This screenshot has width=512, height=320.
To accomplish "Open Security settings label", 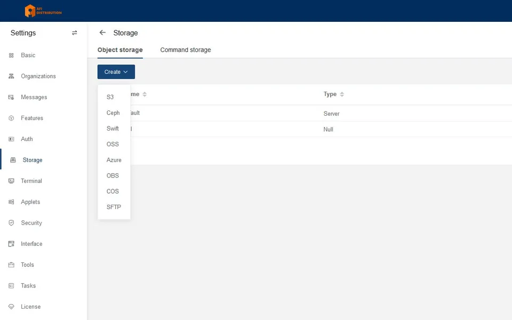I will [x=31, y=223].
